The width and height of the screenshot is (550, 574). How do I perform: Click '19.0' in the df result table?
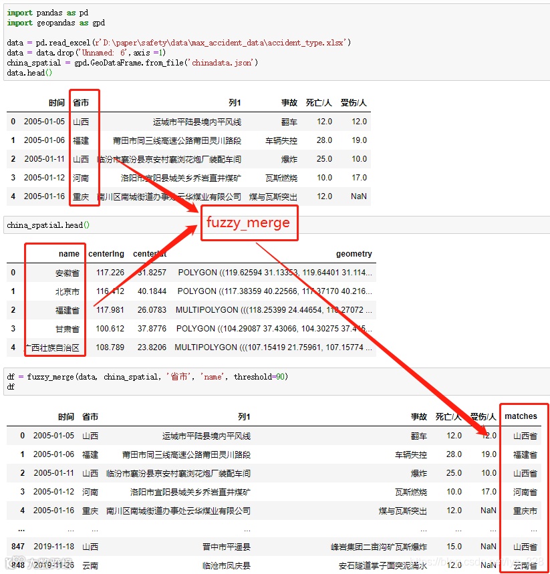tap(489, 454)
